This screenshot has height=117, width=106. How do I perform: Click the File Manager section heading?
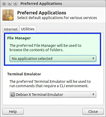point(19,38)
